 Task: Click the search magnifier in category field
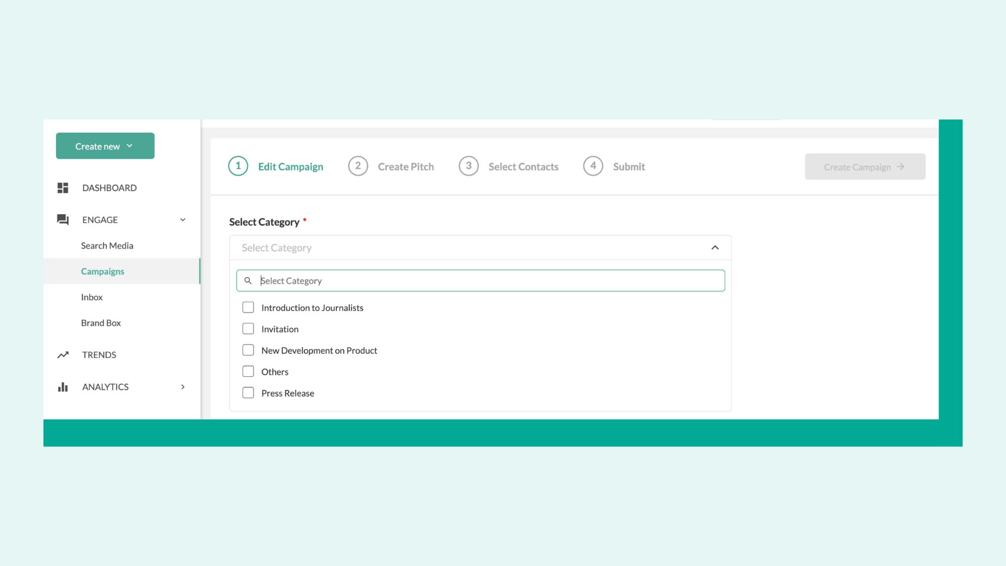(248, 281)
